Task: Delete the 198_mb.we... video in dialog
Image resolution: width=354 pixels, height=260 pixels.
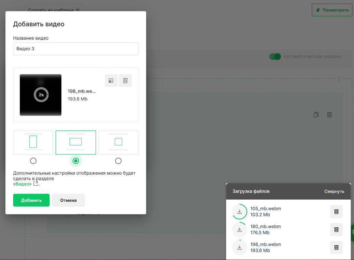Action: pos(125,81)
